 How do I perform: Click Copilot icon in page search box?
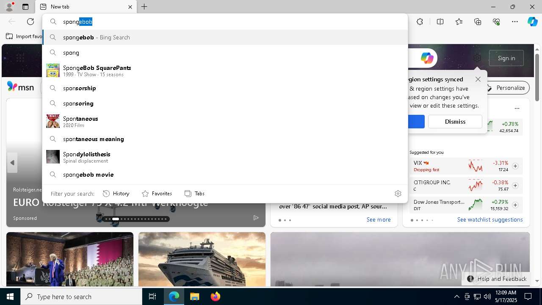pos(427,58)
